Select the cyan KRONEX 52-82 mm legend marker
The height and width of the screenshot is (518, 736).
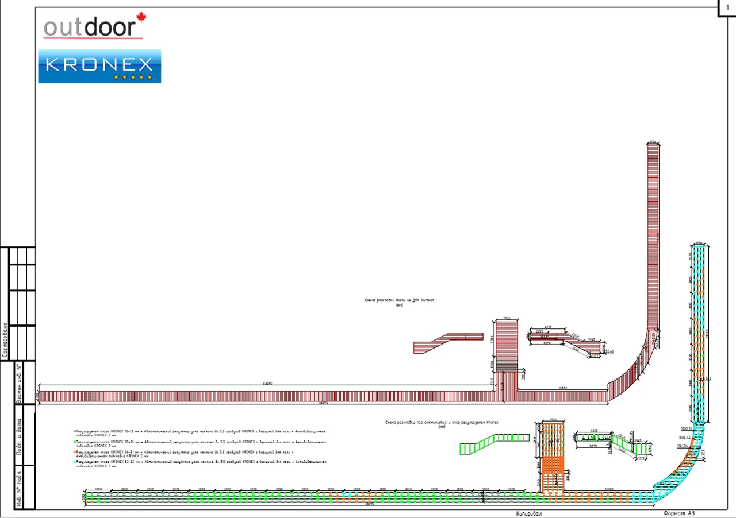(x=75, y=462)
